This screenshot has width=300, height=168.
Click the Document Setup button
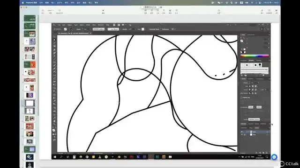pyautogui.click(x=154, y=29)
